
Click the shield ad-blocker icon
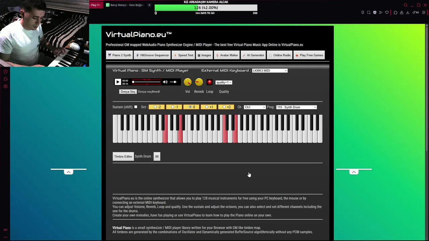point(375,12)
